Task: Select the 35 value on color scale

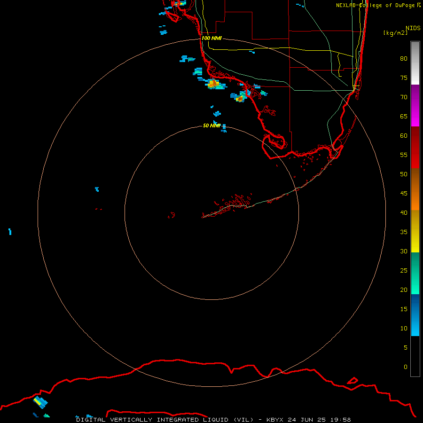Action: pyautogui.click(x=404, y=232)
